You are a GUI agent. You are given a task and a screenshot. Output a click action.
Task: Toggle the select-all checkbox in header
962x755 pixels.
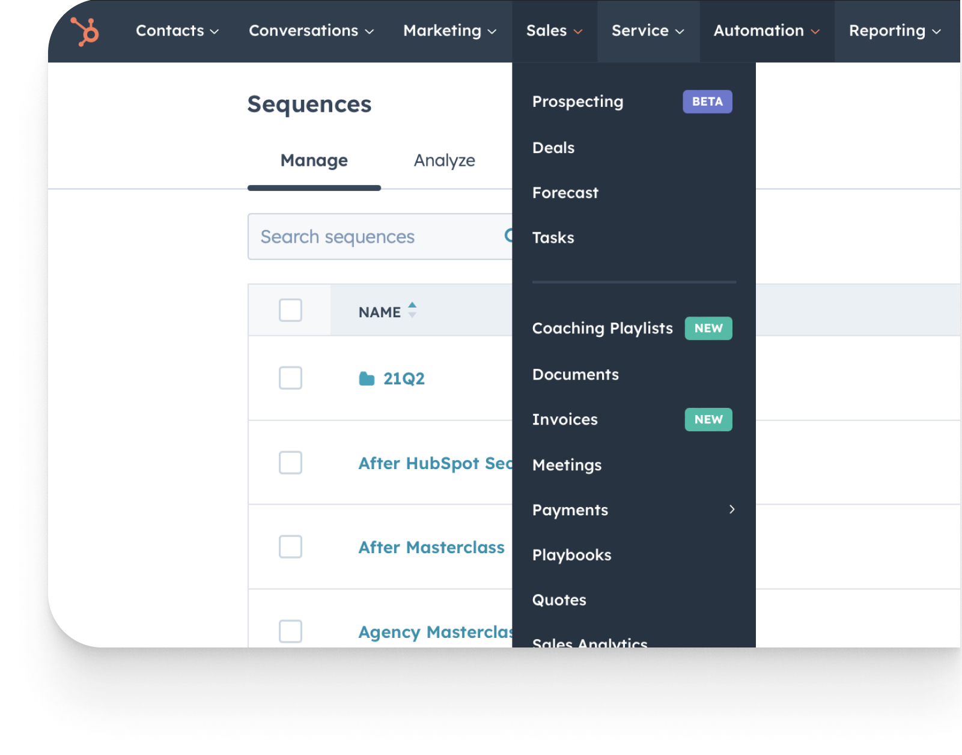click(290, 311)
